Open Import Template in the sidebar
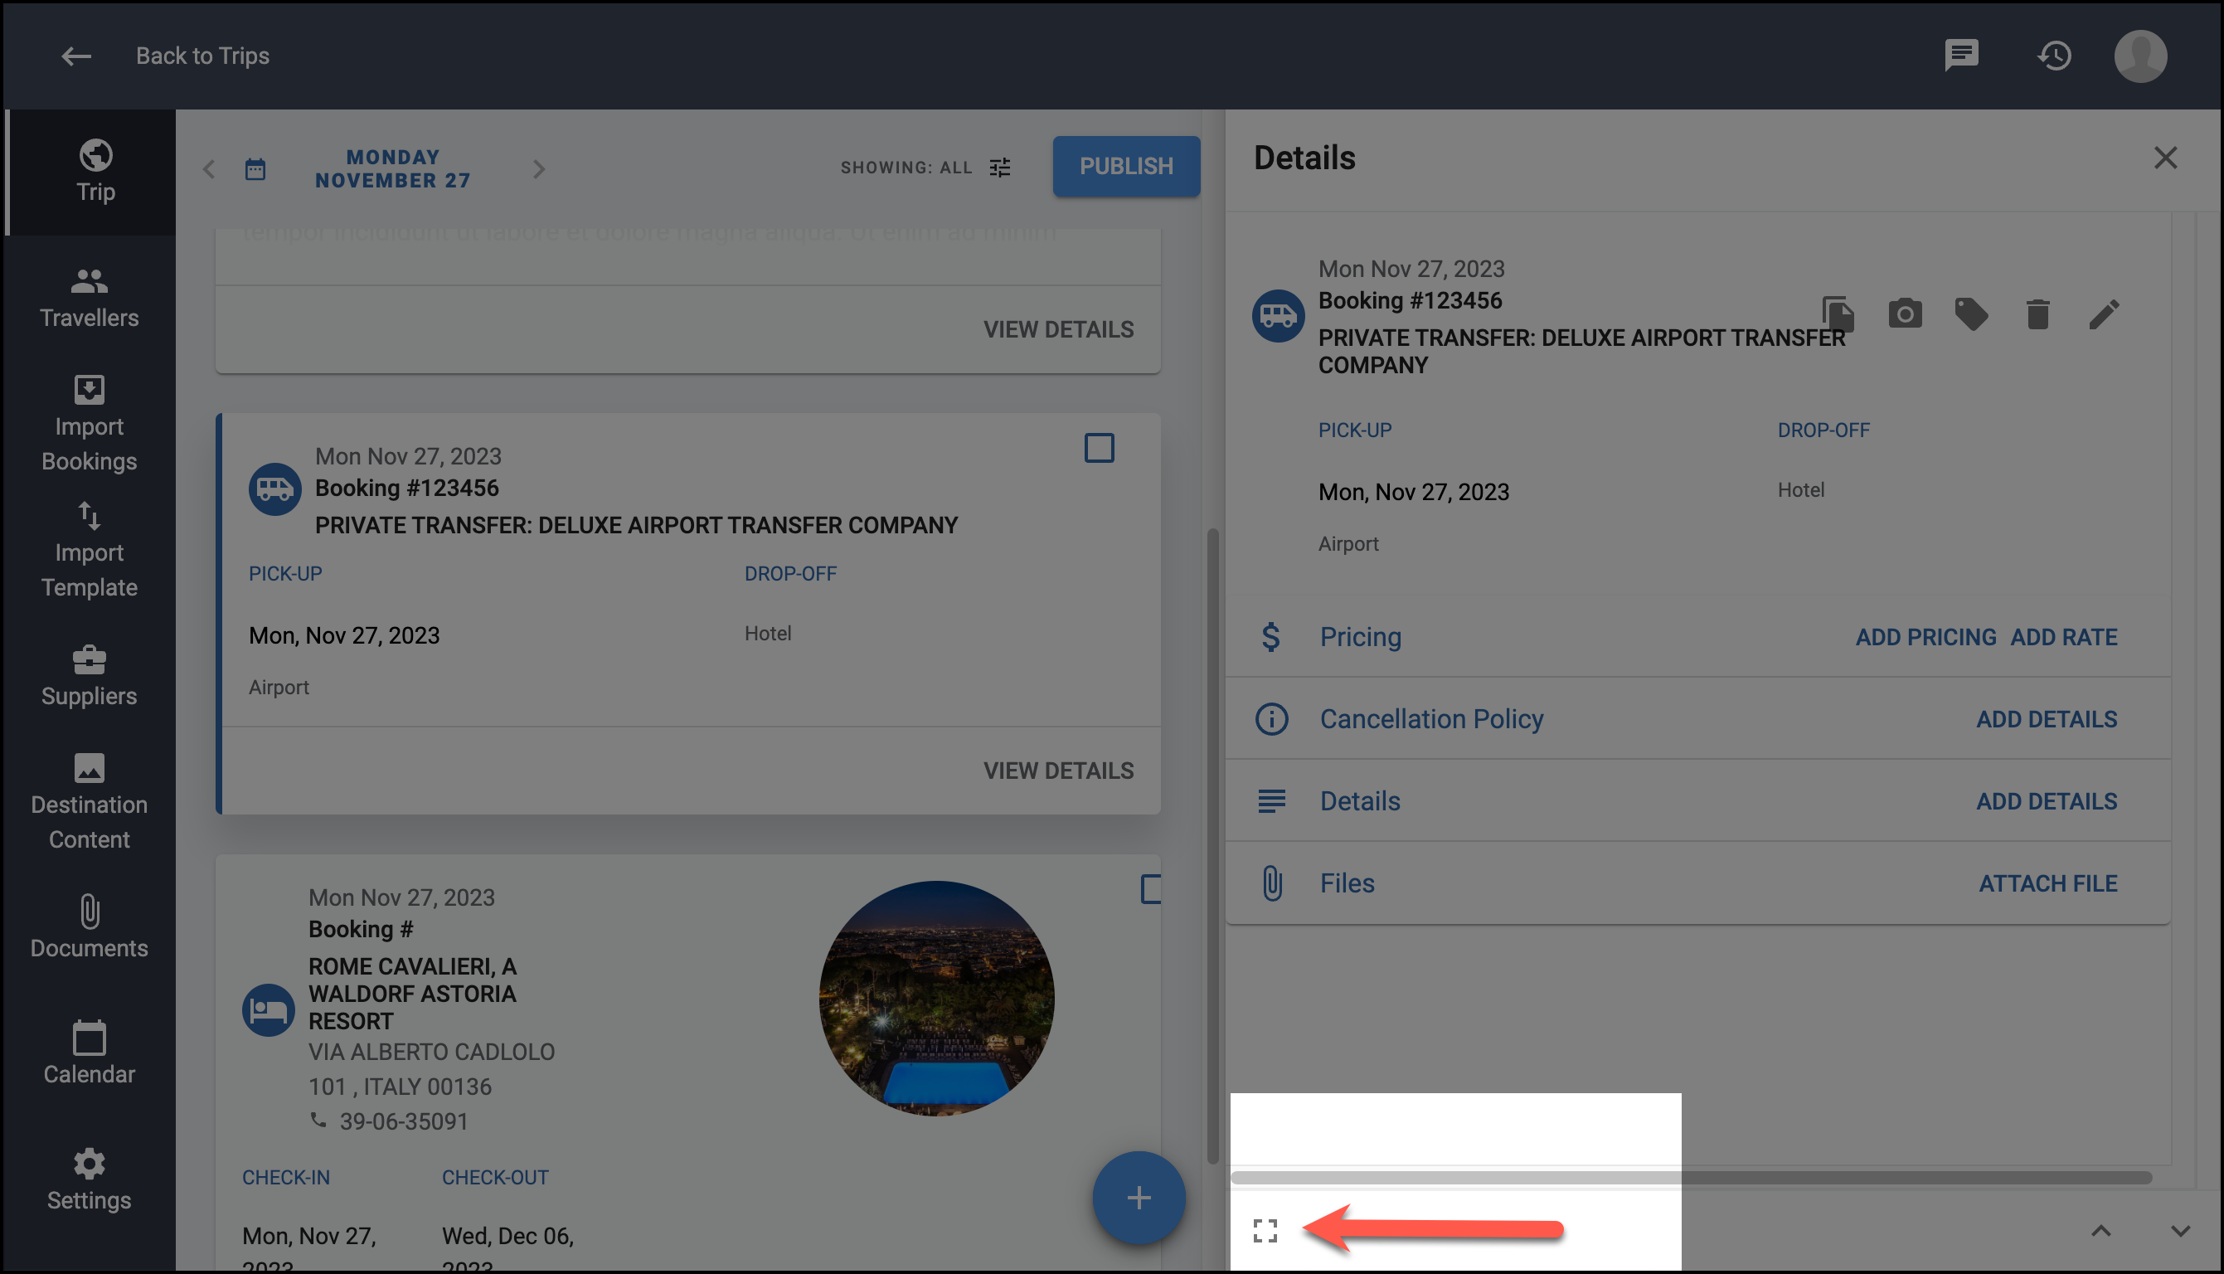The image size is (2224, 1274). point(90,550)
